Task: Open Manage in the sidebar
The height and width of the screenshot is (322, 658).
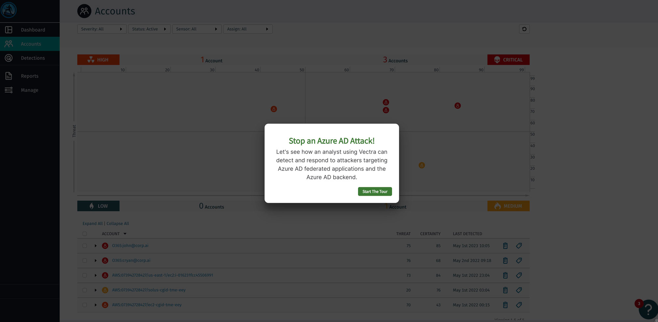Action: (x=30, y=90)
